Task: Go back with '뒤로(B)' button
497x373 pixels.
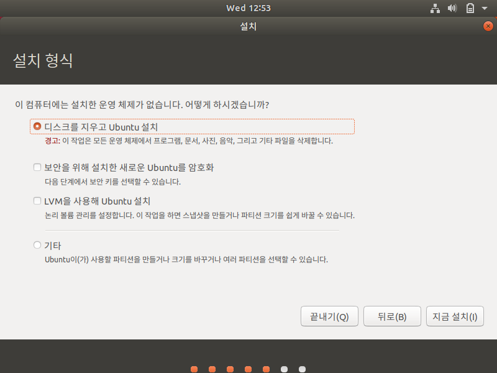Action: coord(392,316)
